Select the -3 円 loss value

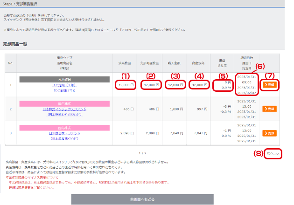(227, 106)
